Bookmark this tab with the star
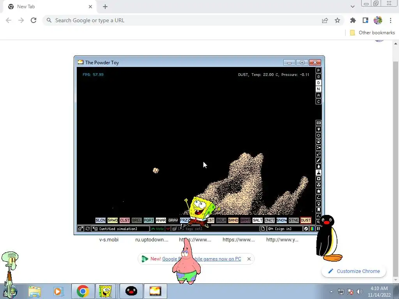Screen dimensions: 399x299 pyautogui.click(x=337, y=20)
